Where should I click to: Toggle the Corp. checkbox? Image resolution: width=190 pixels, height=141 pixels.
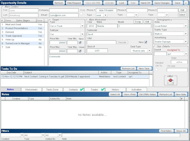(x=81, y=14)
